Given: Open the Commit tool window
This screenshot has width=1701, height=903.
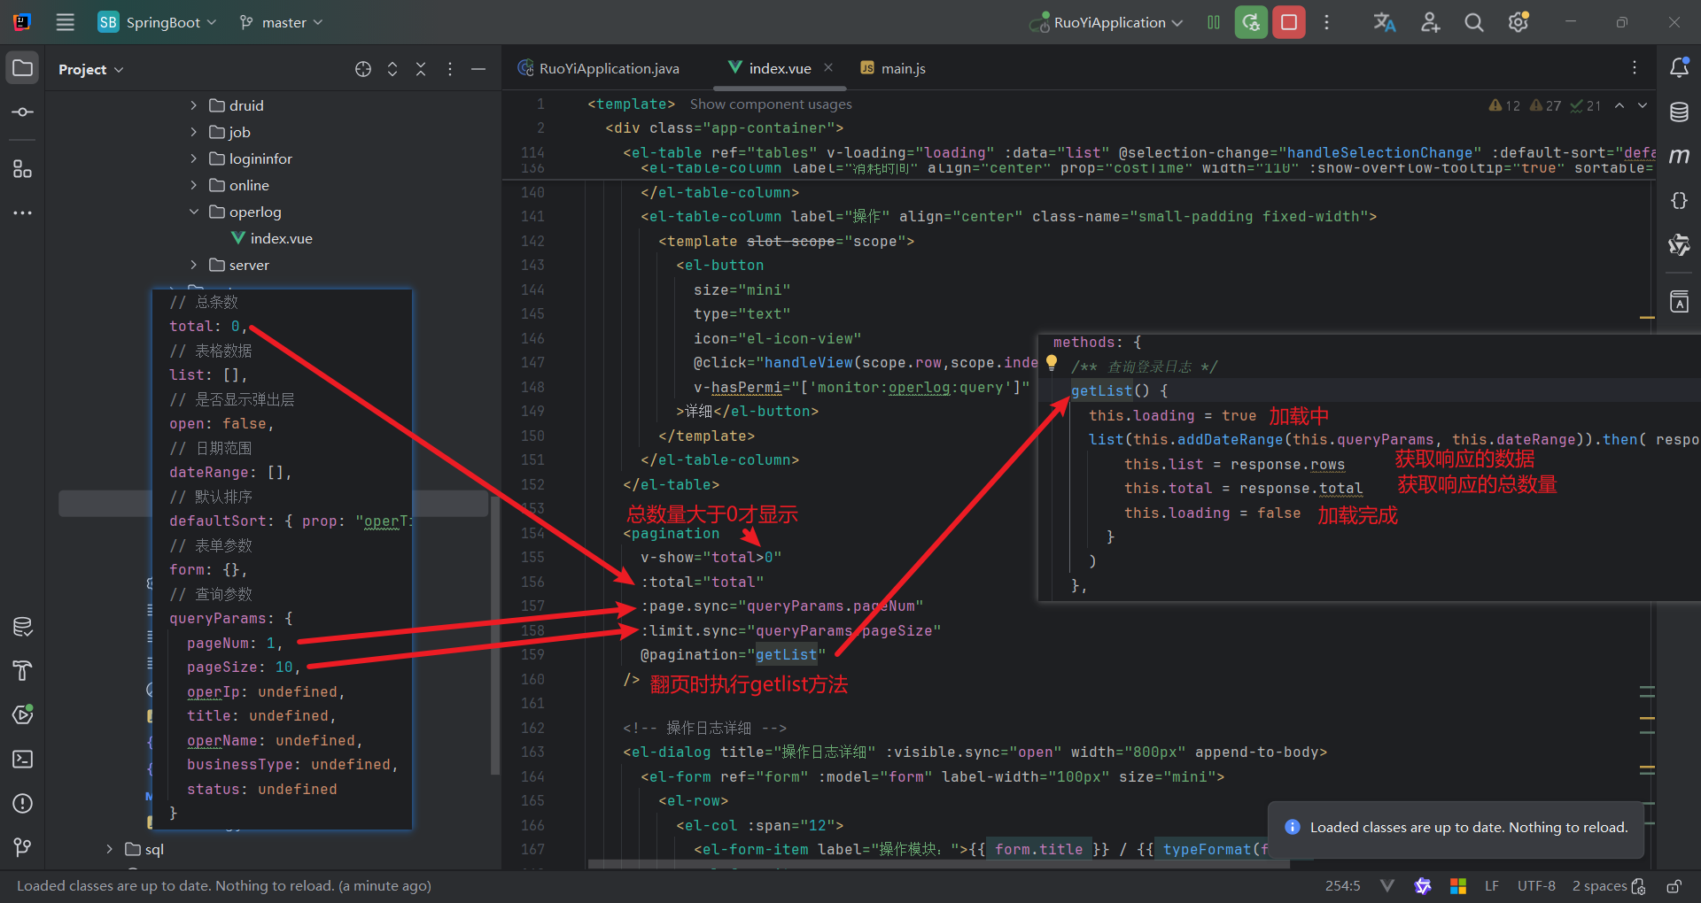Looking at the screenshot, I should (x=23, y=112).
